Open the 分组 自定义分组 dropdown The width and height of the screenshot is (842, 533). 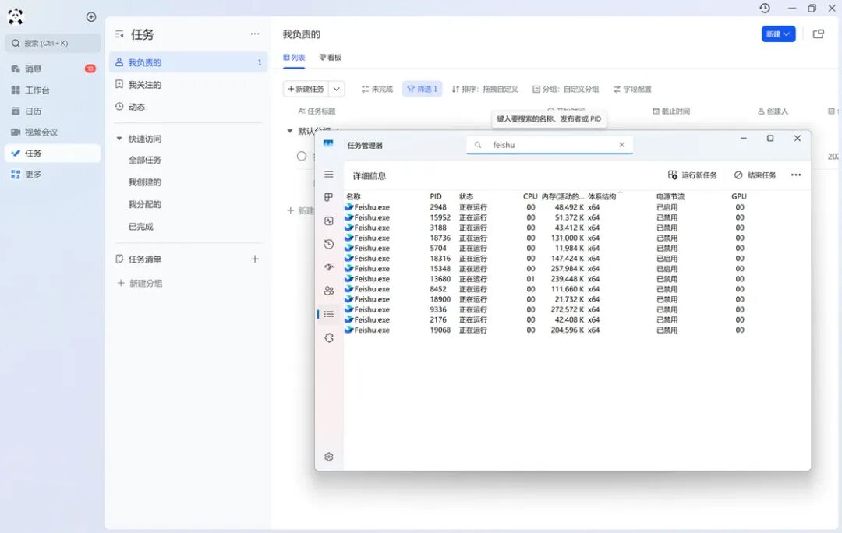(565, 89)
